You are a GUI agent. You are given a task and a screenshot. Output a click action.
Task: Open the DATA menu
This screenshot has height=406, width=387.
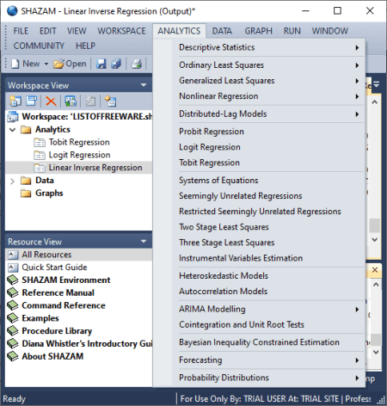point(222,31)
